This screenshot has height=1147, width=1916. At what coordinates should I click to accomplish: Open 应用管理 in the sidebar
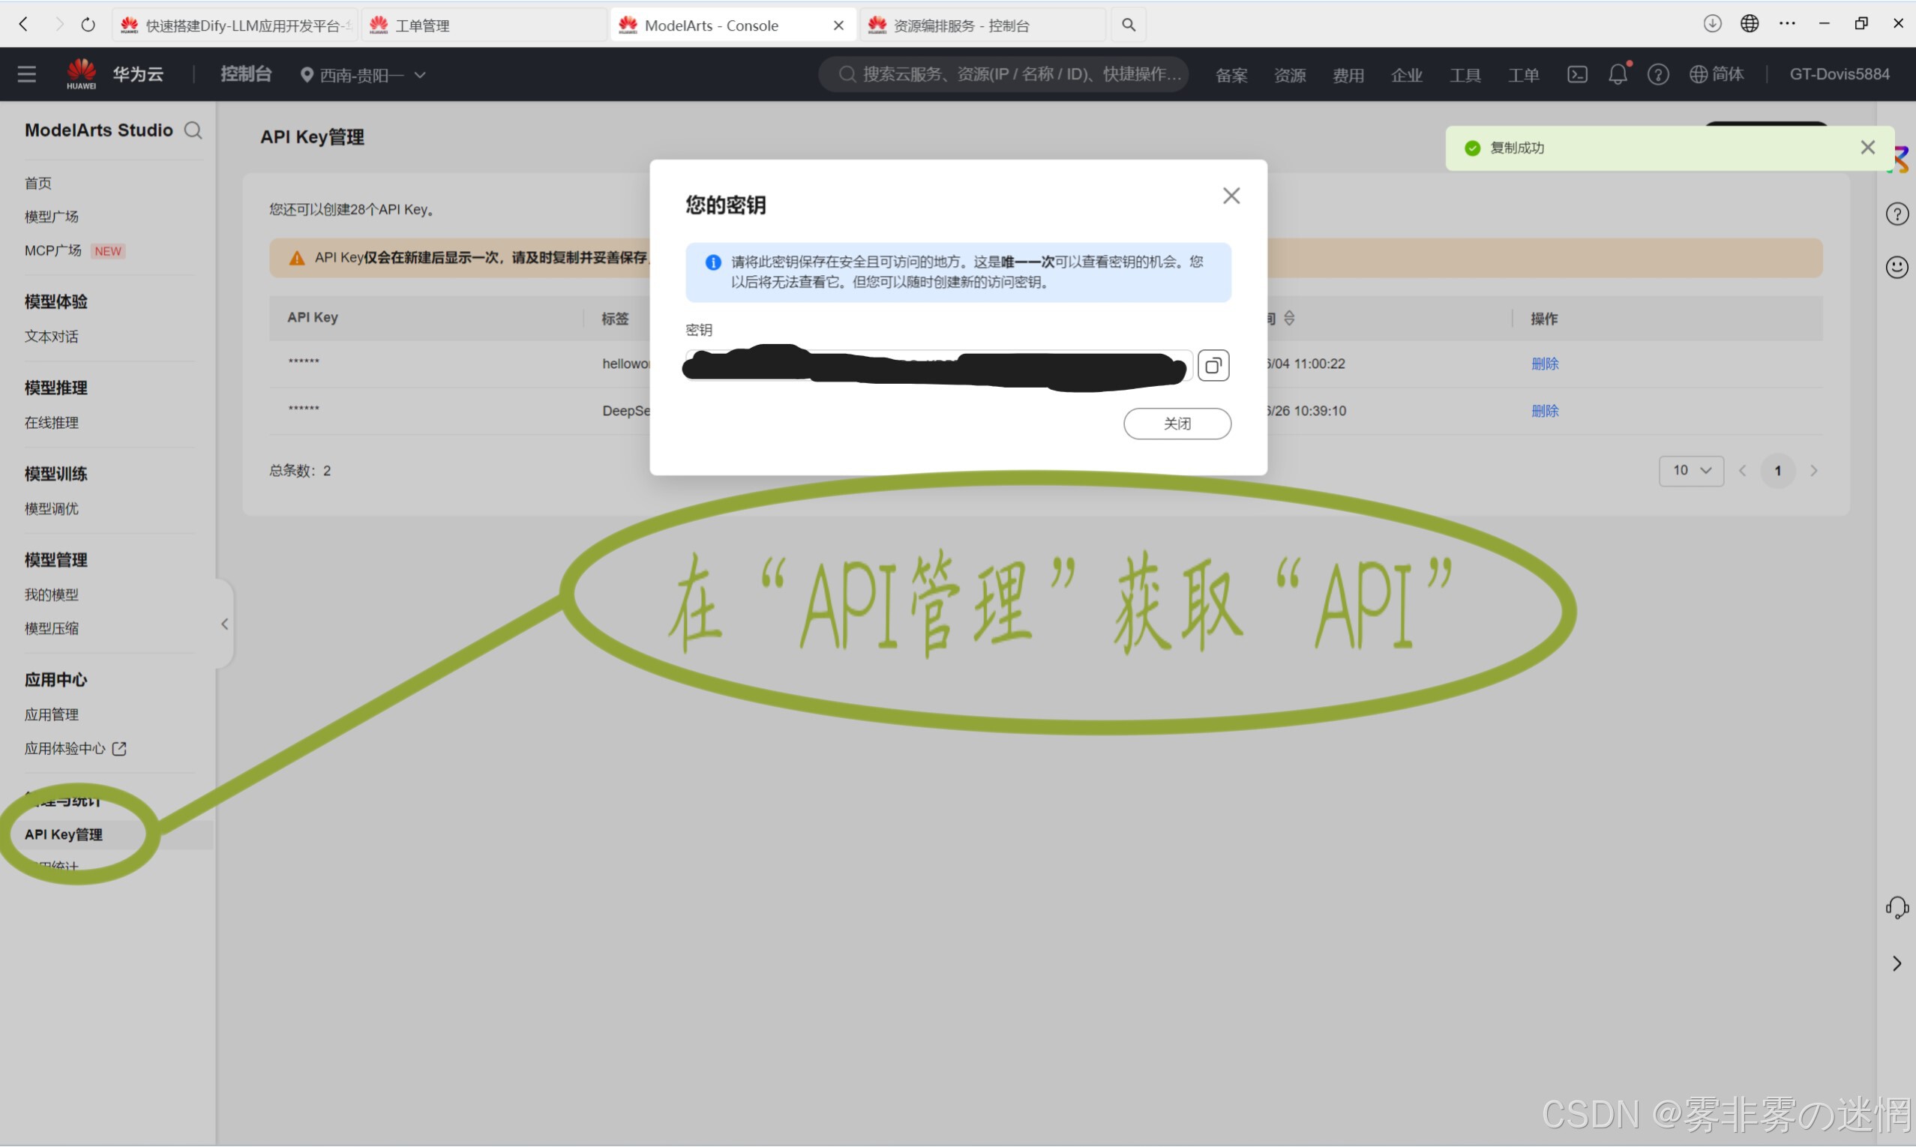51,714
